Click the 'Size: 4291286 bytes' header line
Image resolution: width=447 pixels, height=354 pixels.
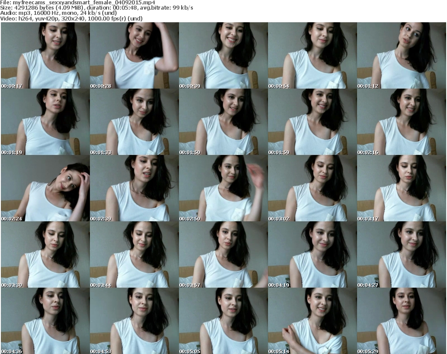[x=96, y=8]
